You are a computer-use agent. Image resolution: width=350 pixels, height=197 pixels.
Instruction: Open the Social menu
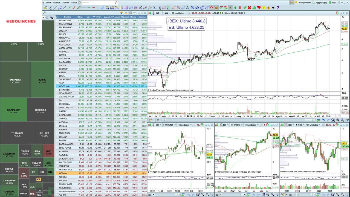[x=49, y=2]
